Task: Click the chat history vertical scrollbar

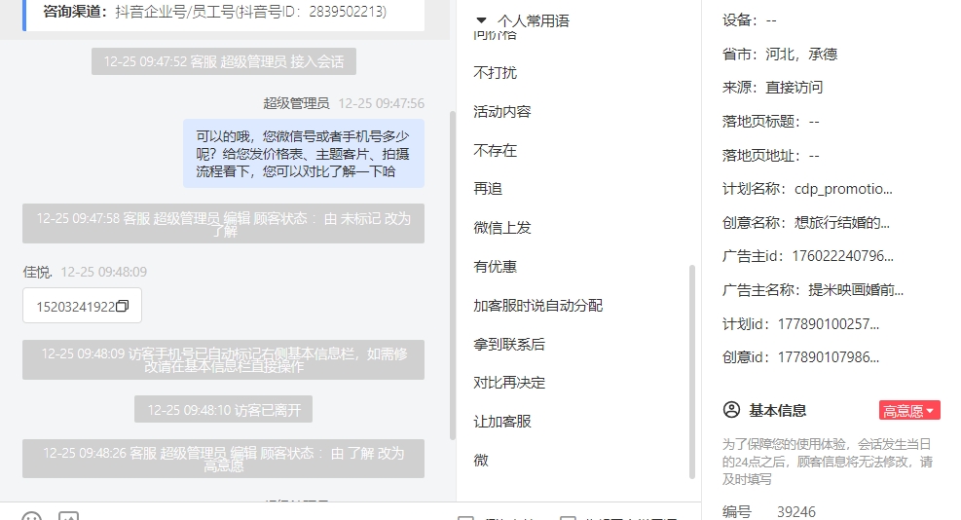Action: (453, 276)
